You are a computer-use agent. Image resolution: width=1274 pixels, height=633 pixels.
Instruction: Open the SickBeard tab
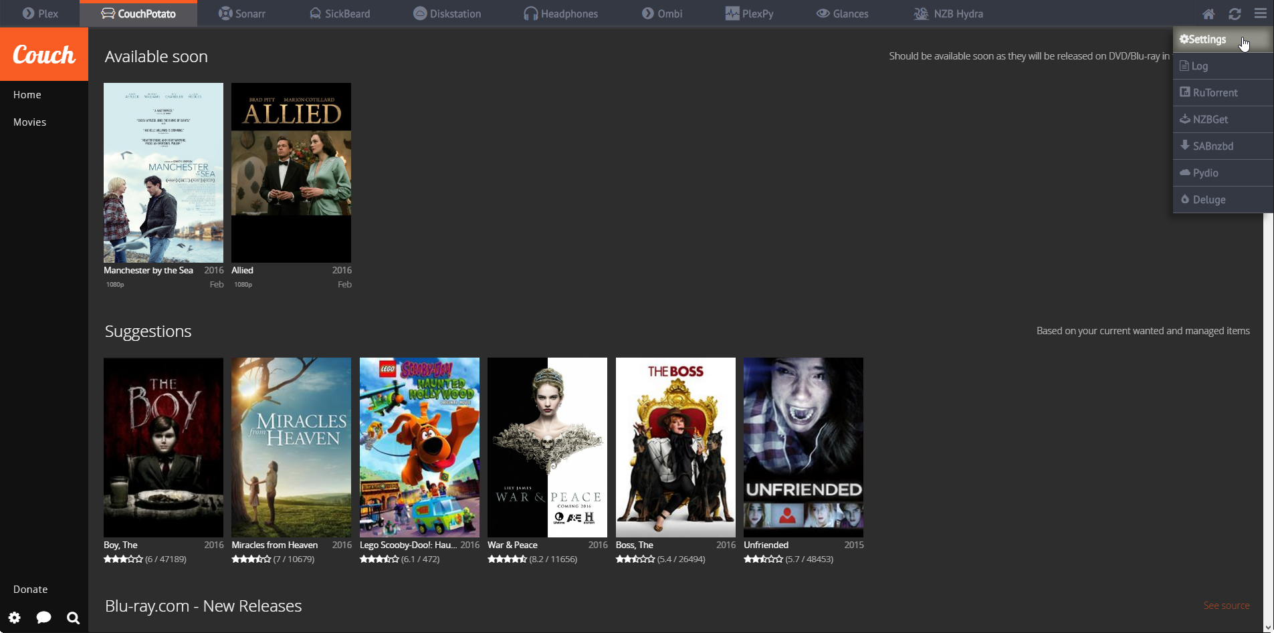click(x=340, y=13)
